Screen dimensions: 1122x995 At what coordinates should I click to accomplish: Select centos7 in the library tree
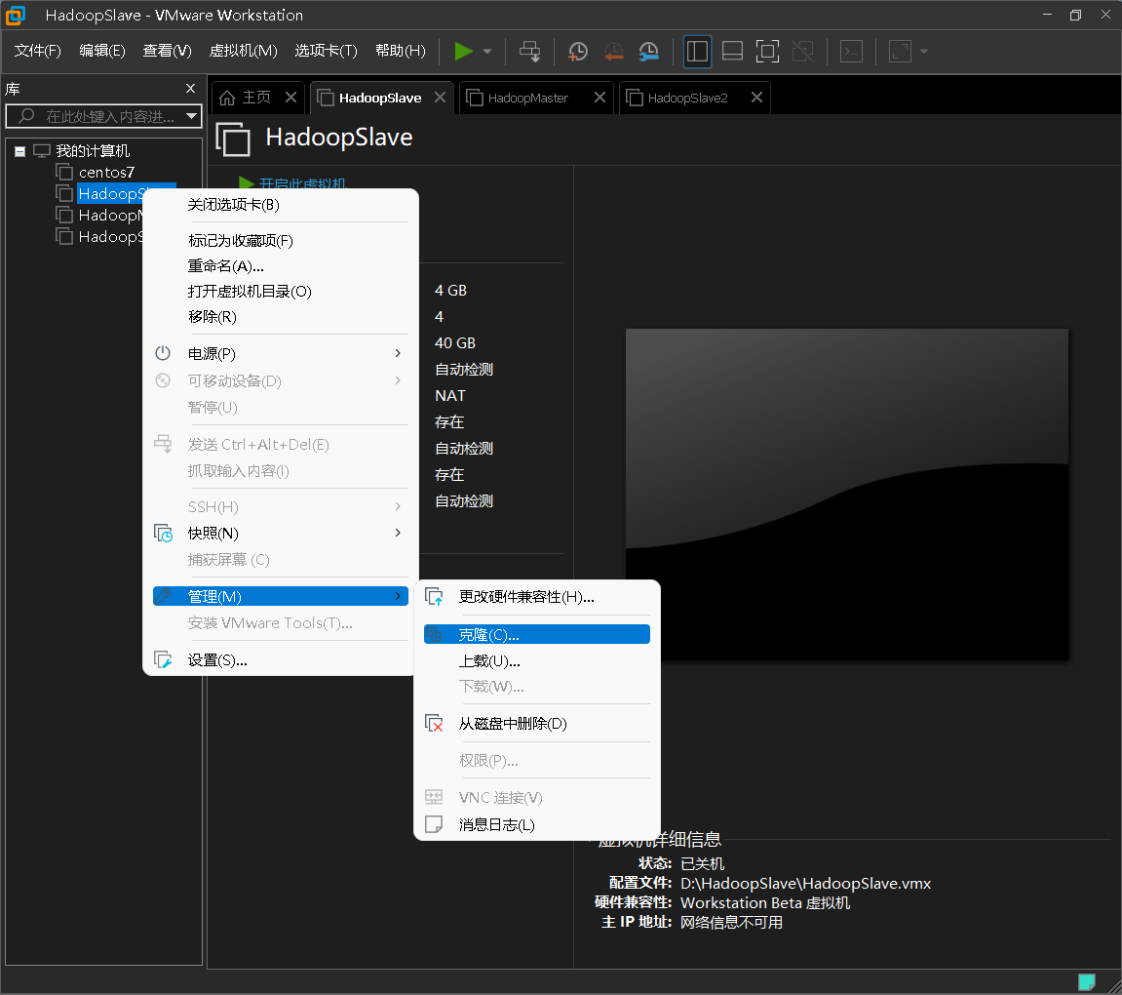(106, 173)
